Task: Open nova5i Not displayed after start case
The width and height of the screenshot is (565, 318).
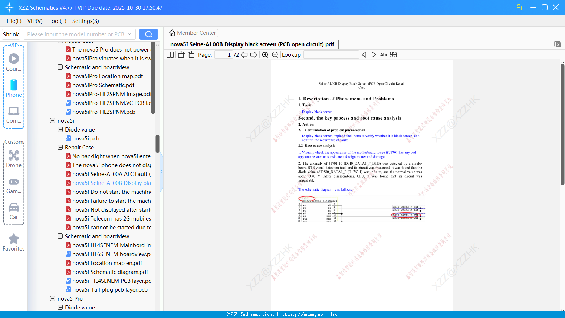Action: 111,209
